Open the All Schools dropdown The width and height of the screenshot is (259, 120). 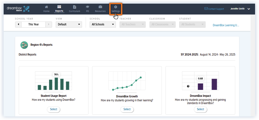[103, 24]
